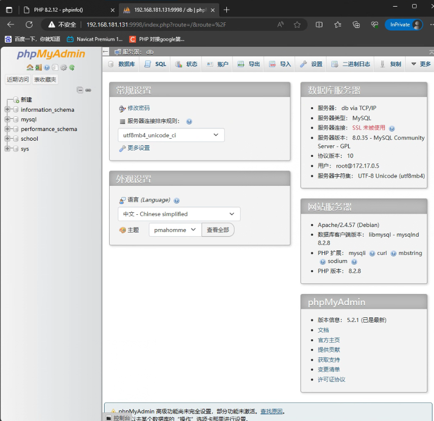This screenshot has width=434, height=421.
Task: Open the 更多 dropdown menu
Action: pyautogui.click(x=421, y=64)
